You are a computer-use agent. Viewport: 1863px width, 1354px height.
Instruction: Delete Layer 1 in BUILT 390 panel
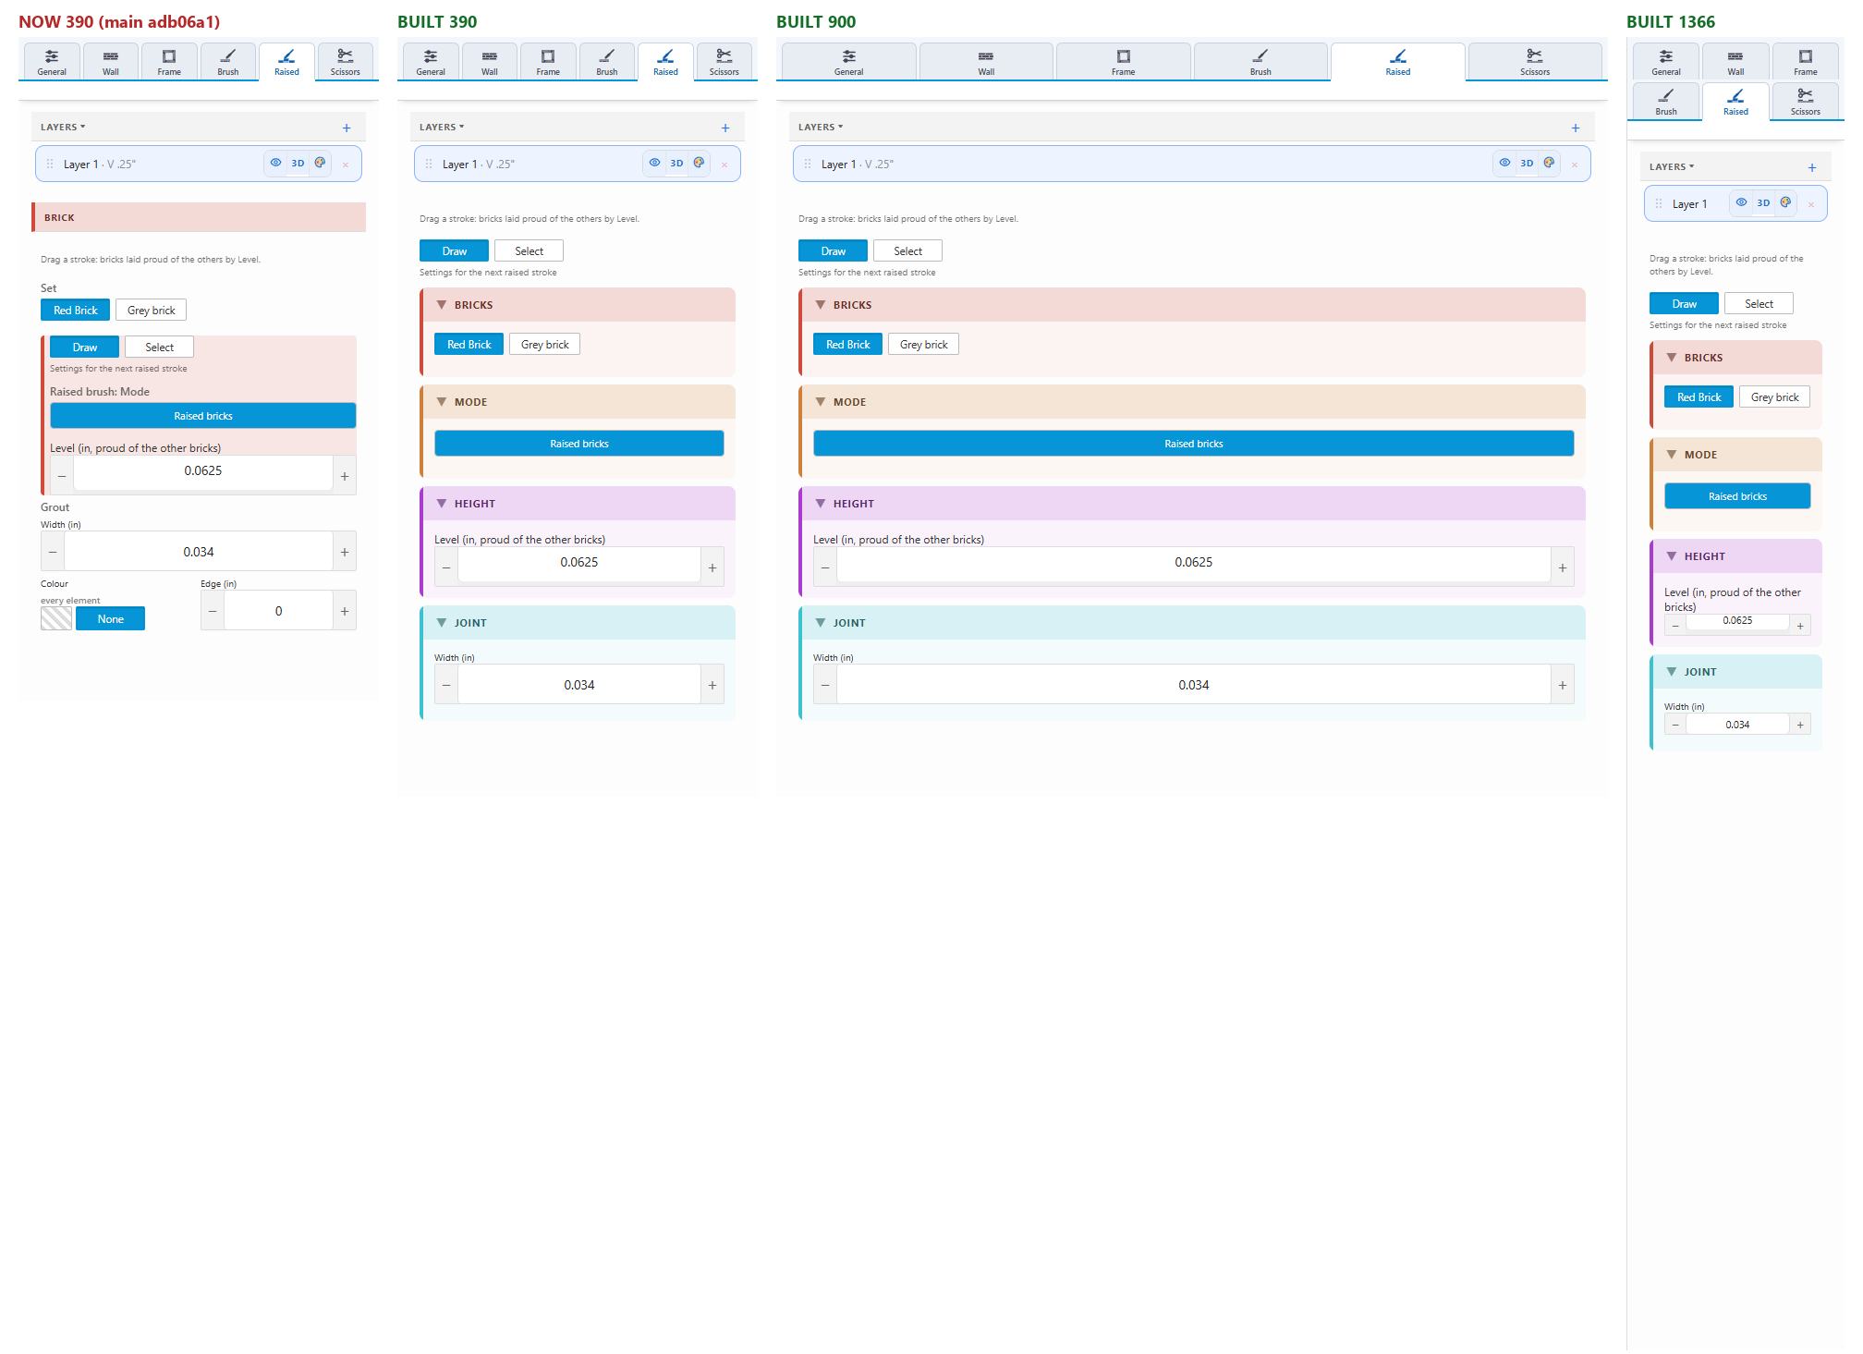724,165
